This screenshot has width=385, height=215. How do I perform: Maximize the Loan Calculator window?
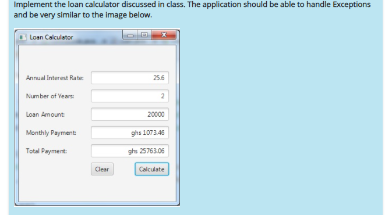click(x=144, y=35)
